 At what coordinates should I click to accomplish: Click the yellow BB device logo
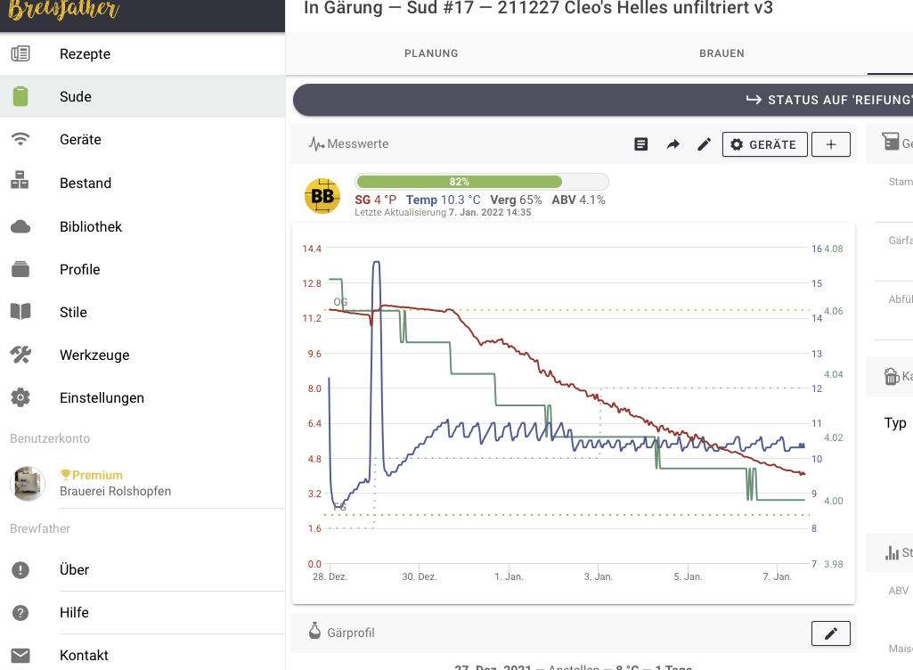coord(322,196)
